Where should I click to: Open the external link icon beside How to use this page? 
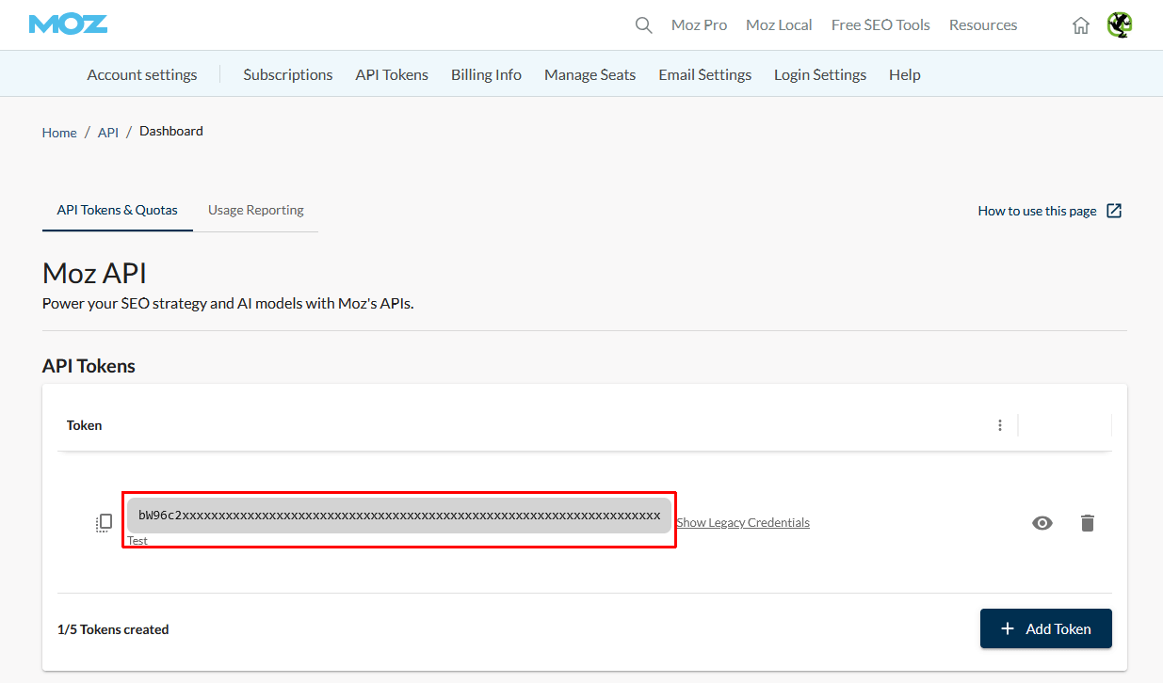[x=1114, y=211]
